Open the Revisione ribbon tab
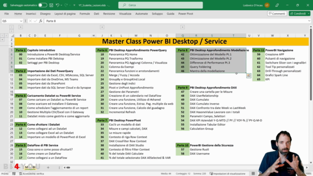Viewport: 313px width, 176px height. pos(109,14)
